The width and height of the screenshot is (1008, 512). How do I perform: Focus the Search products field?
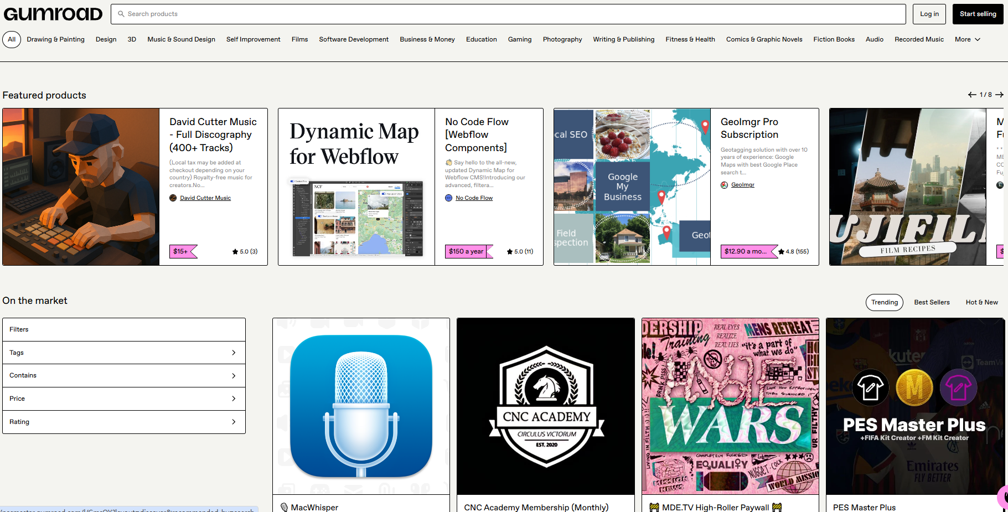tap(508, 14)
